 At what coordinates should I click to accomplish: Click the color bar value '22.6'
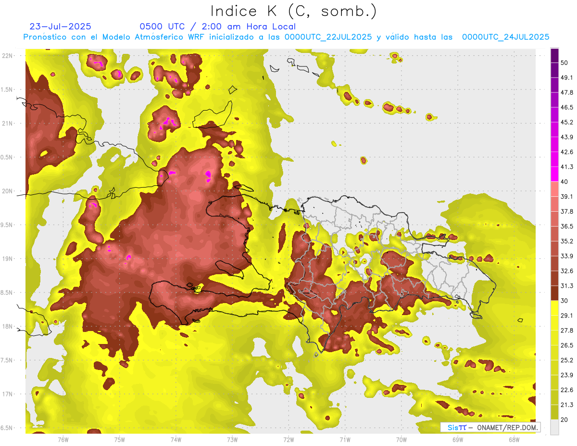(x=567, y=390)
